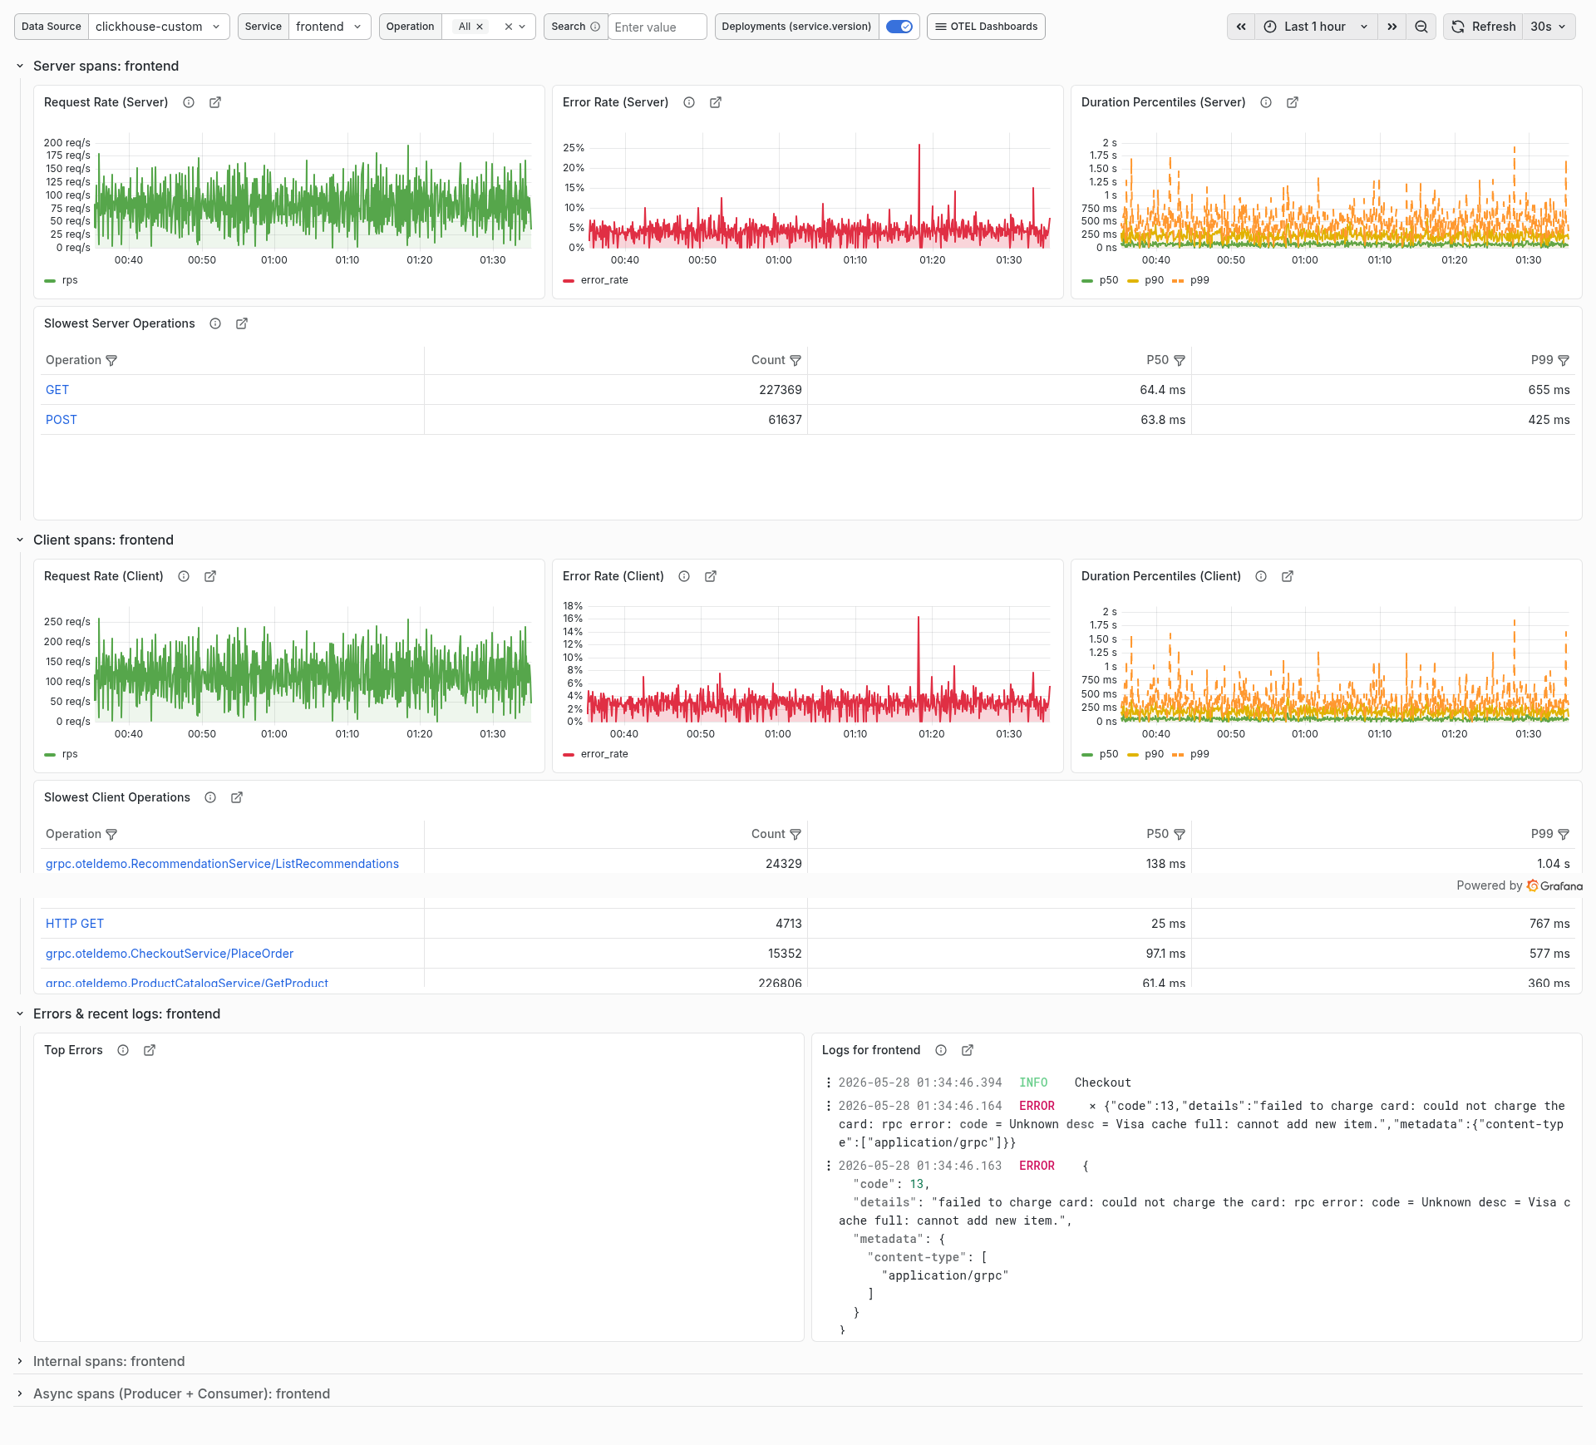Shift time range forward

click(x=1392, y=27)
